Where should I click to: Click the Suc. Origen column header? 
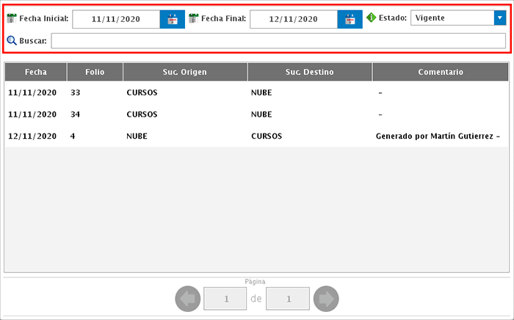point(185,72)
